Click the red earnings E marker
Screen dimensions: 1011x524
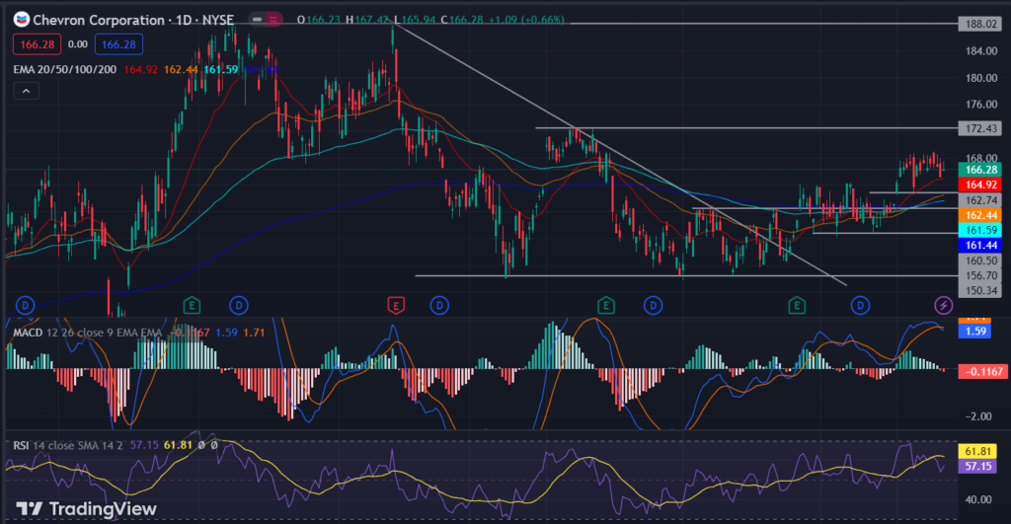coord(396,305)
